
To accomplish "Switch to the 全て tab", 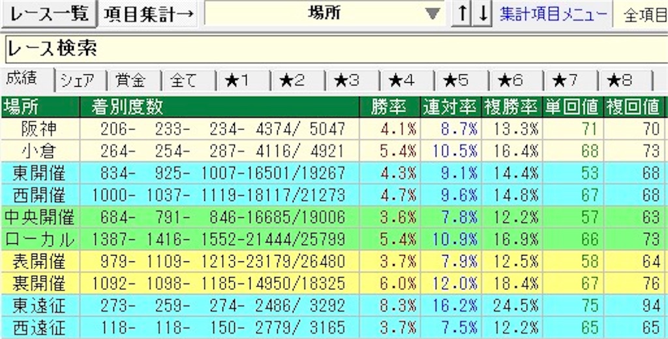I will pyautogui.click(x=189, y=81).
